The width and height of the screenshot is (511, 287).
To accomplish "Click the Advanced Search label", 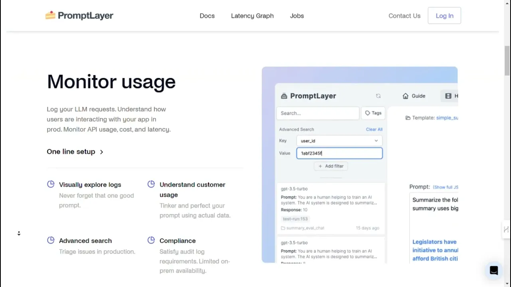I will pyautogui.click(x=297, y=129).
